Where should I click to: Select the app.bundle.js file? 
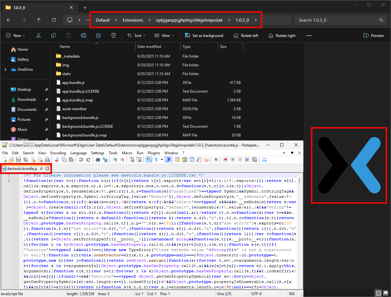[x=73, y=83]
